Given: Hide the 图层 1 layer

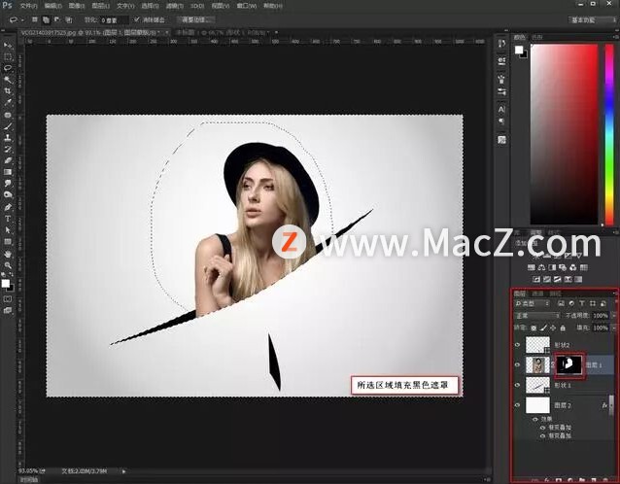Looking at the screenshot, I should tap(517, 364).
